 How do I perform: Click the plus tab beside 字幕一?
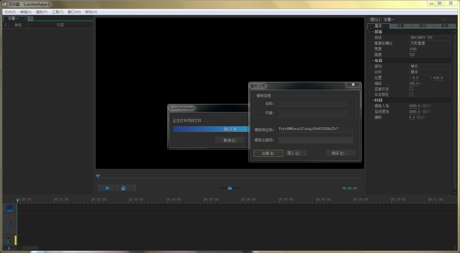point(31,18)
